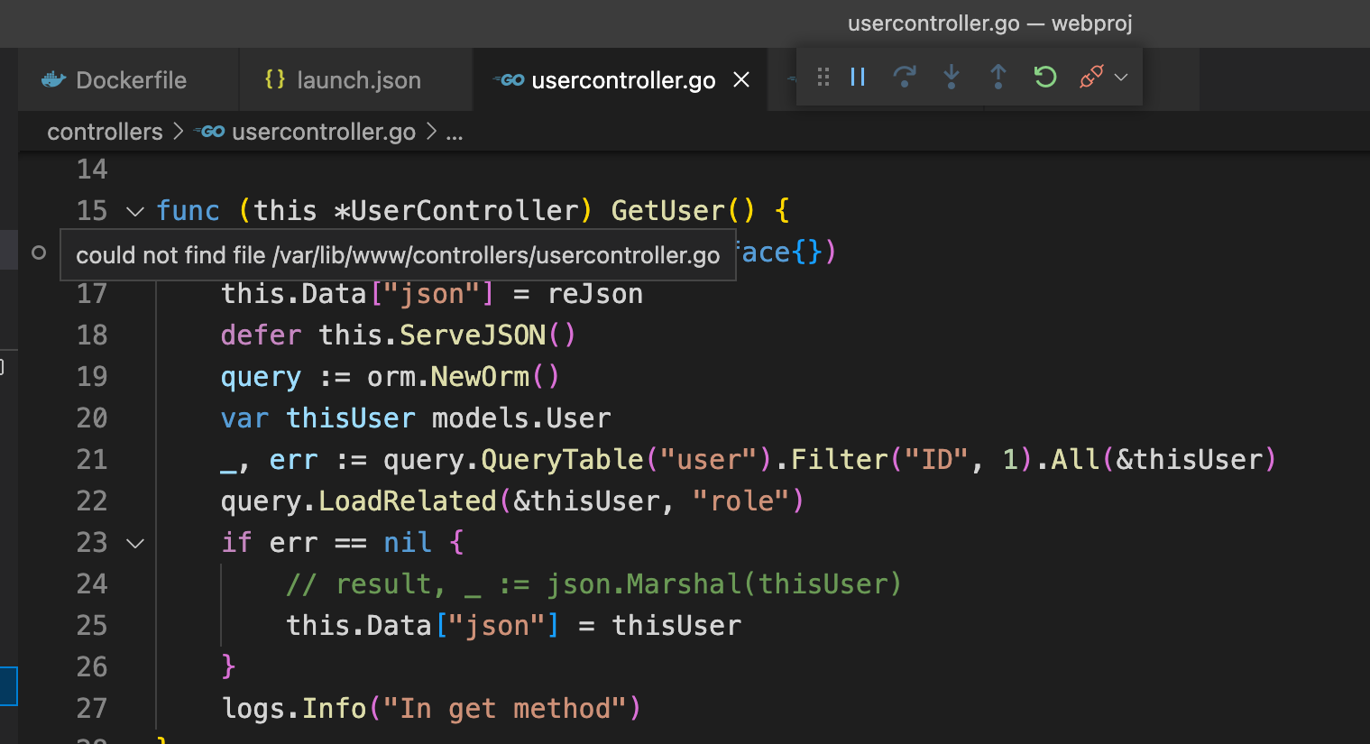
Task: Switch to the launch.json tab
Action: pyautogui.click(x=359, y=79)
